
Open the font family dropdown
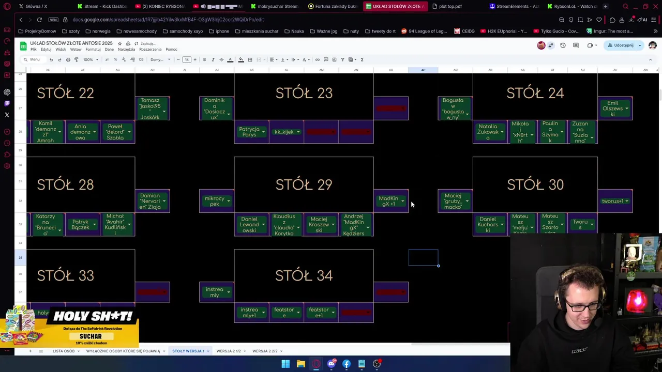[160, 59]
